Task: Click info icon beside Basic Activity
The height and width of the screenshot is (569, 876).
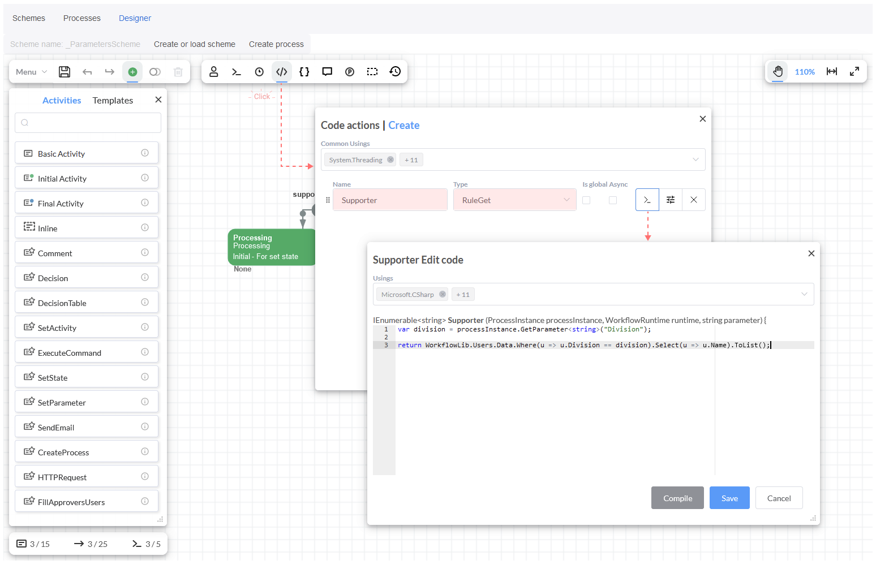Action: pyautogui.click(x=145, y=153)
